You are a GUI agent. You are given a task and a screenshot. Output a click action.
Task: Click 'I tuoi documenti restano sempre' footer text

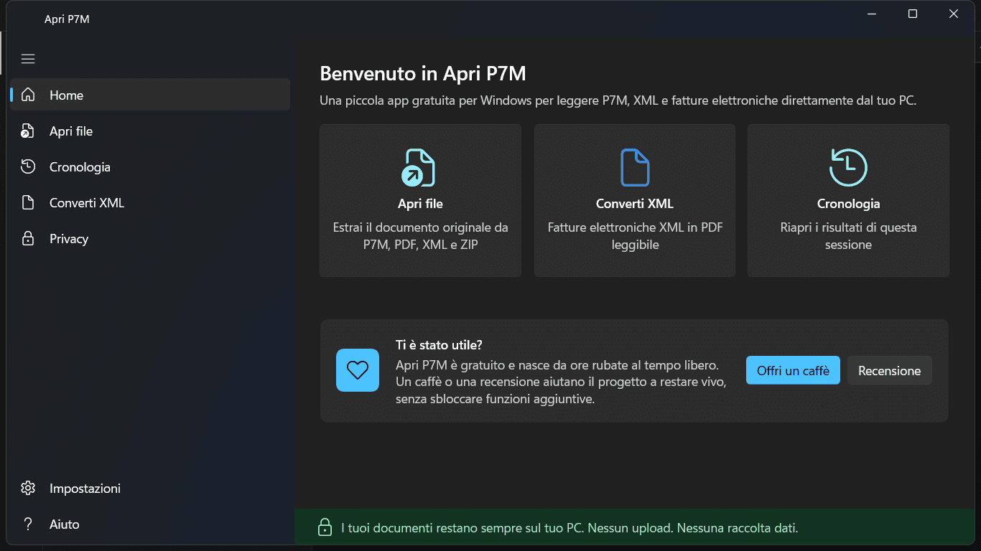pyautogui.click(x=569, y=528)
